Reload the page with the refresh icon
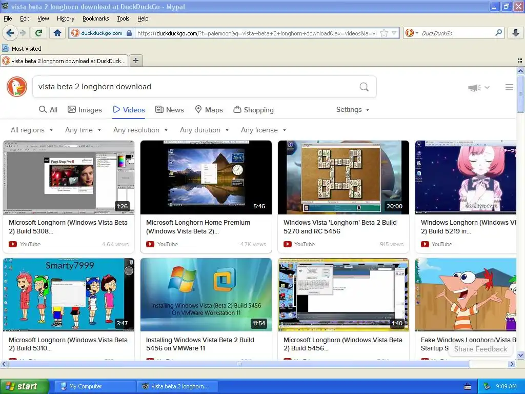The width and height of the screenshot is (525, 394). 39,33
